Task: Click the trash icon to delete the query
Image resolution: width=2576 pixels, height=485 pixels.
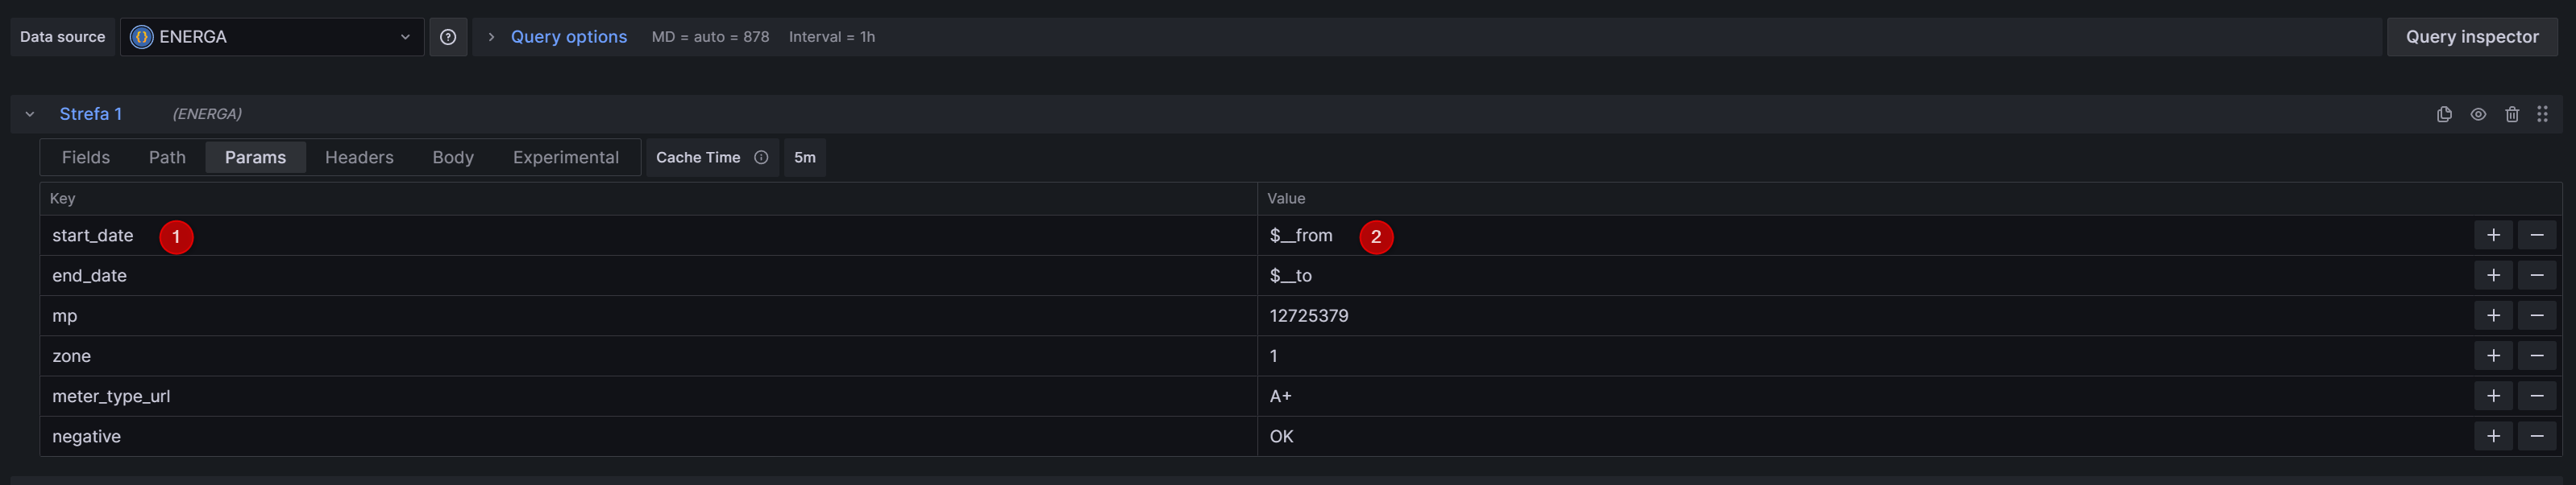Action: pos(2512,113)
